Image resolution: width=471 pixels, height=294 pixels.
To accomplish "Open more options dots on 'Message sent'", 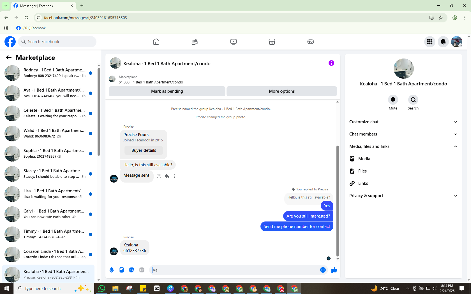I will coord(175,176).
